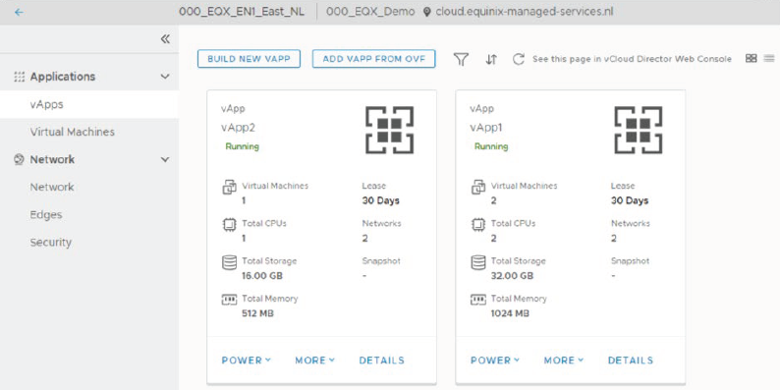Open the sort arrows icon
This screenshot has height=390, width=780.
(491, 59)
